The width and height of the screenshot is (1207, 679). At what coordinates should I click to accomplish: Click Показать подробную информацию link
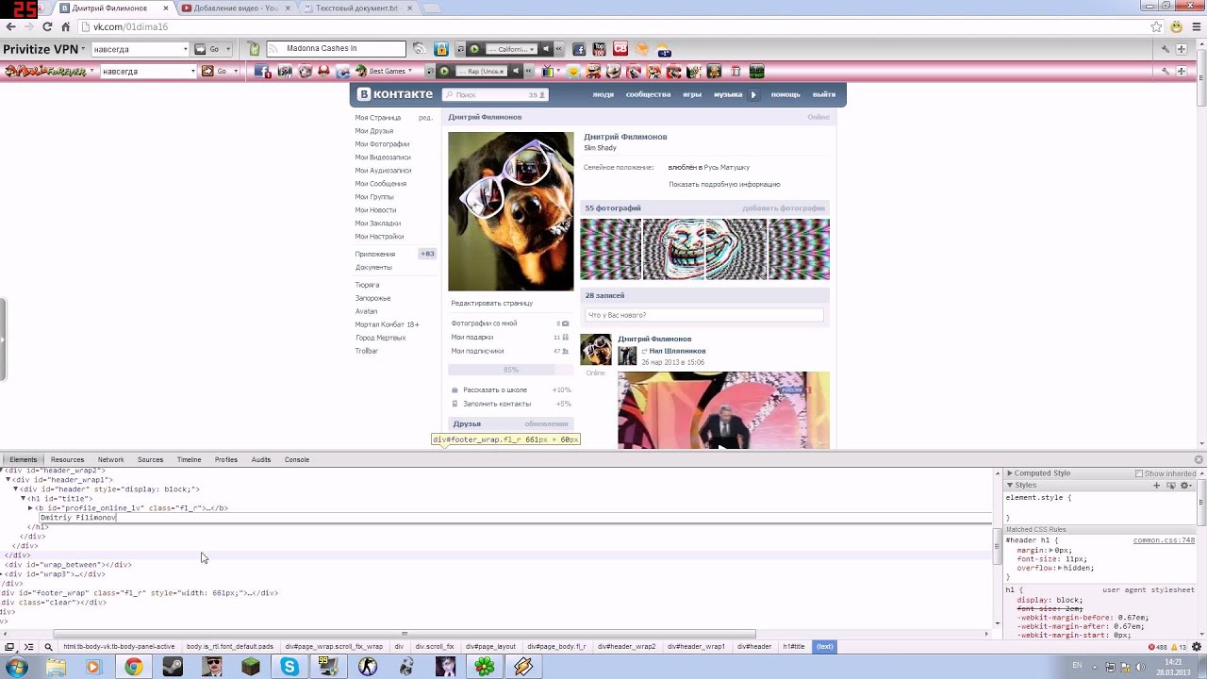[724, 185]
